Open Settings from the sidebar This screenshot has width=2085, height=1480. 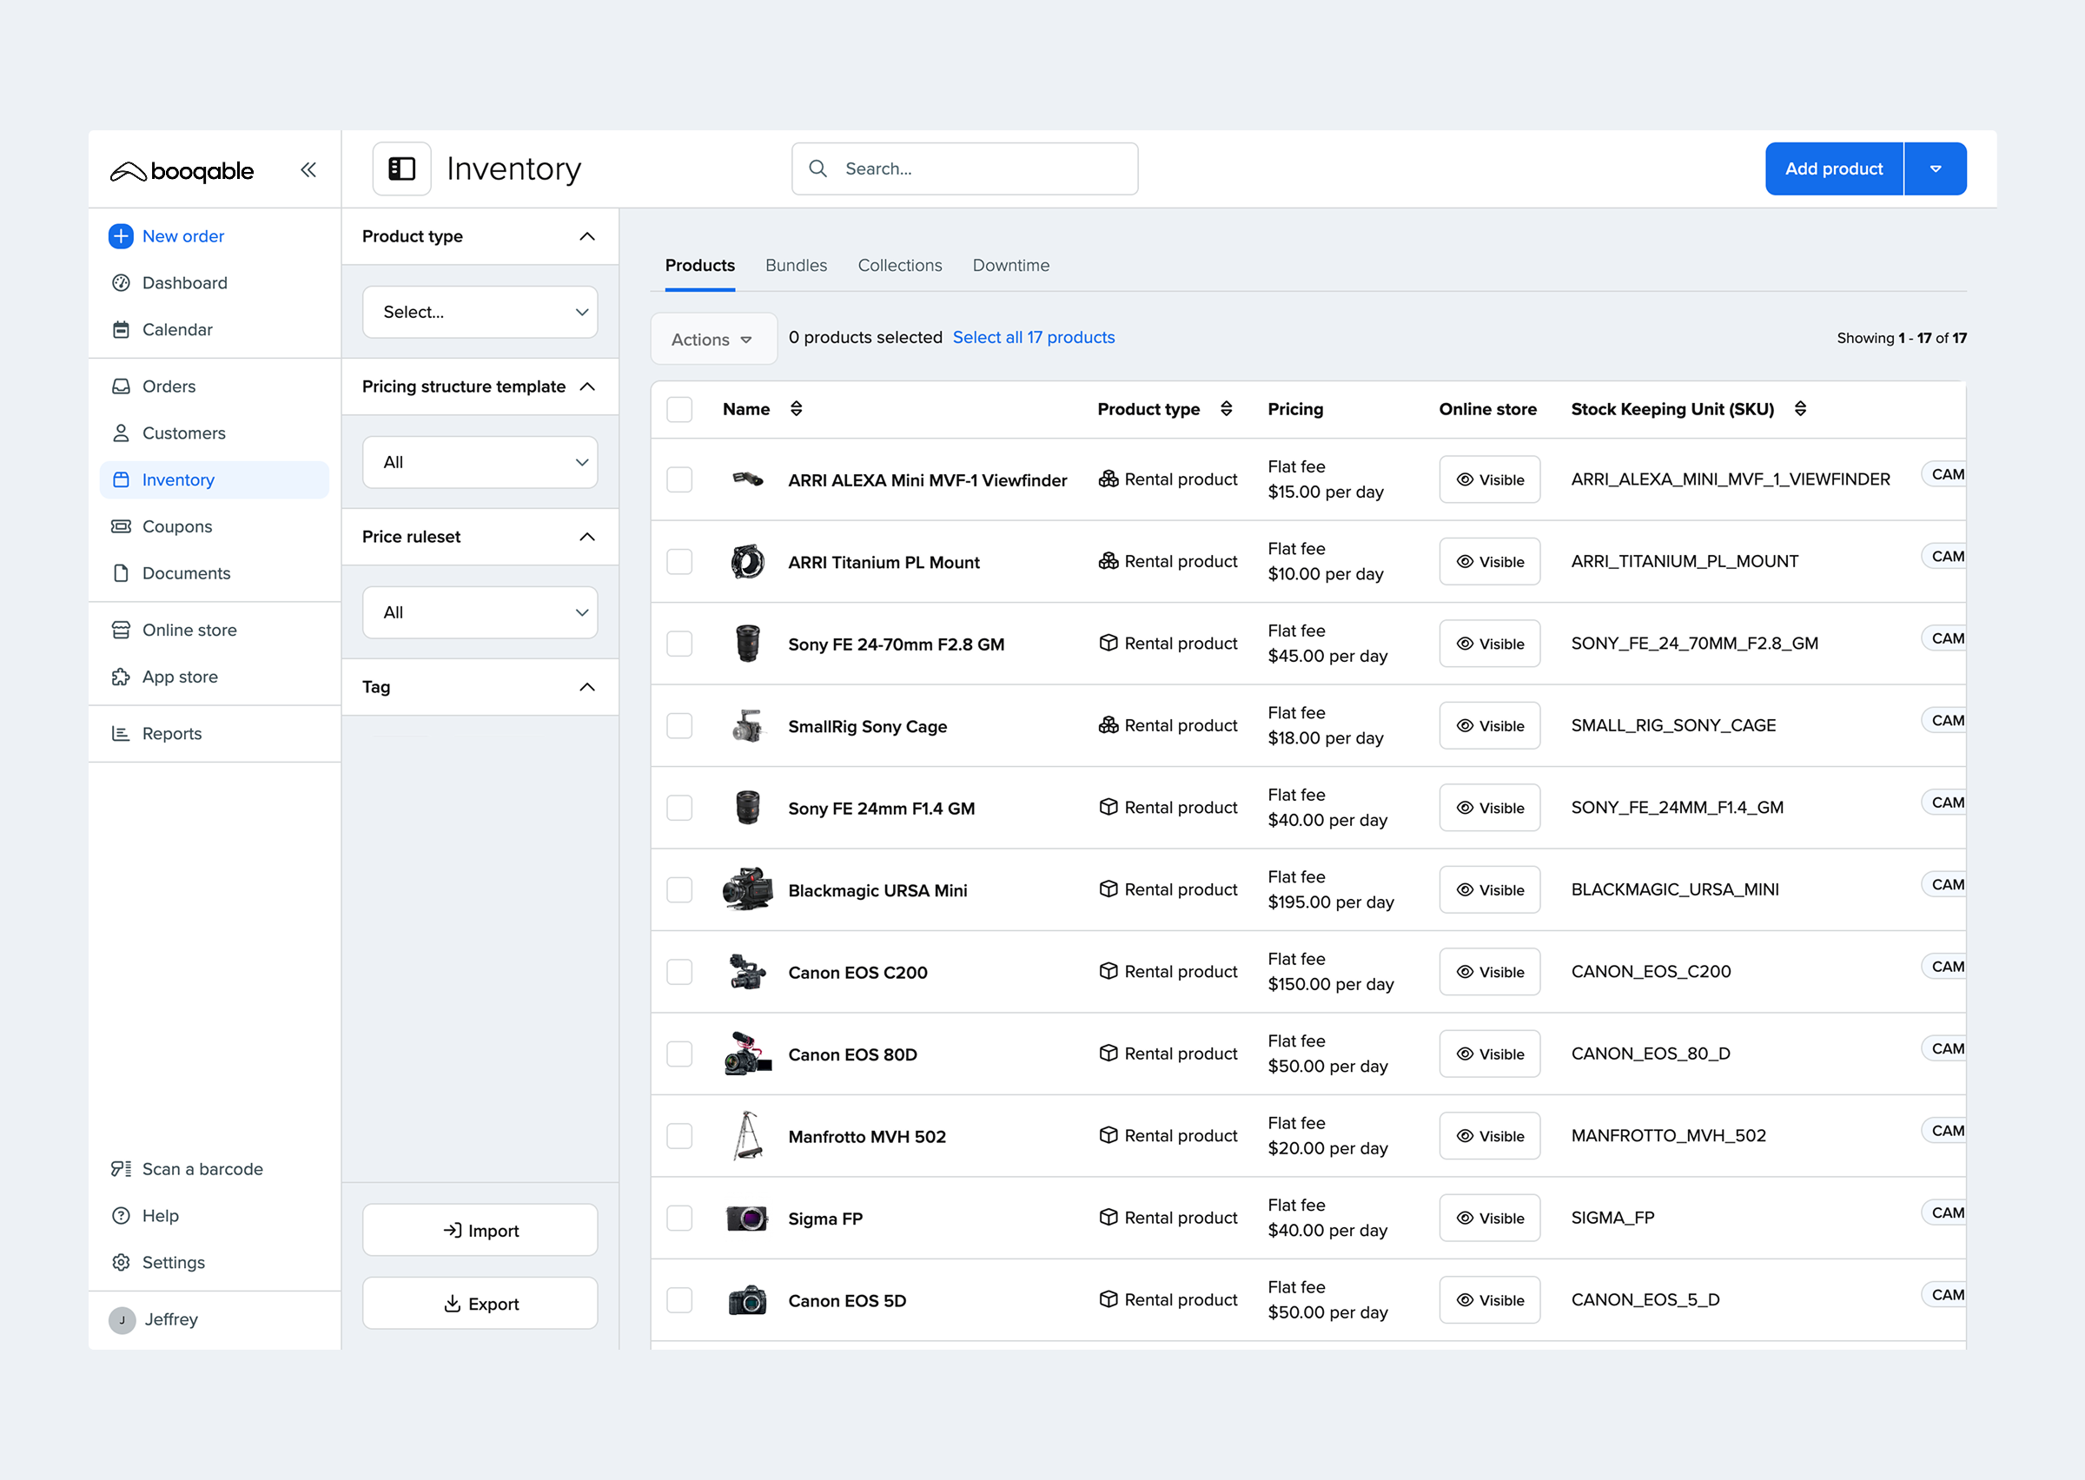click(x=173, y=1262)
